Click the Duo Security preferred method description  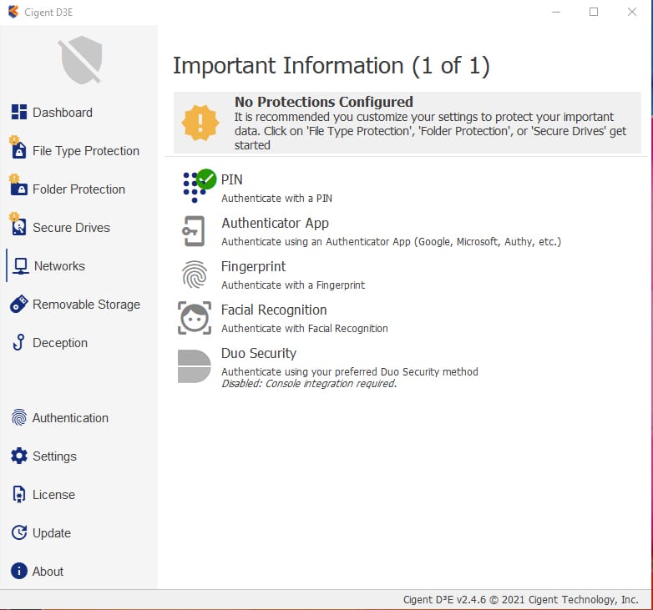point(349,371)
